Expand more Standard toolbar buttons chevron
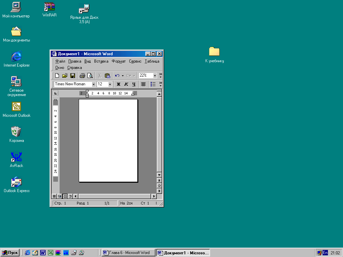The width and height of the screenshot is (343, 257). (160, 76)
